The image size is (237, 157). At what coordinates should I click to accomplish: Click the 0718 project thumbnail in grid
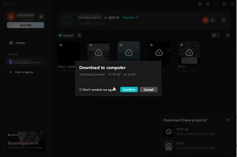click(x=189, y=52)
